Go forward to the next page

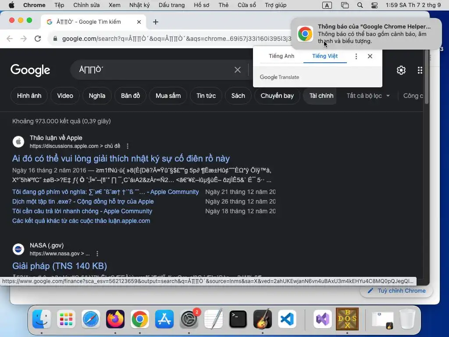click(x=24, y=39)
